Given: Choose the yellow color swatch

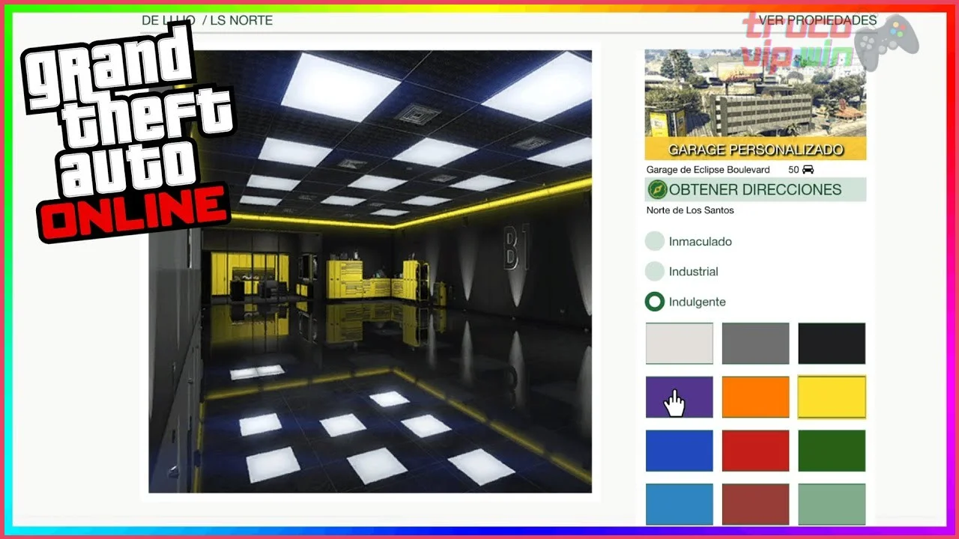Looking at the screenshot, I should coord(832,397).
